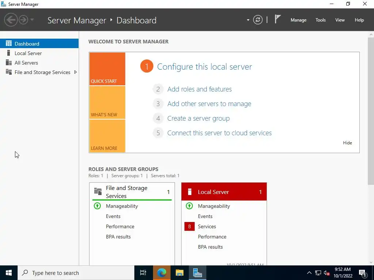Select File and Storage Services in sidebar
Image resolution: width=374 pixels, height=280 pixels.
[39, 72]
